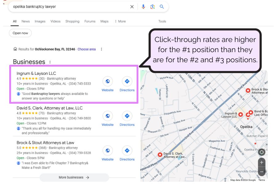Zoom out on the map

(262, 172)
